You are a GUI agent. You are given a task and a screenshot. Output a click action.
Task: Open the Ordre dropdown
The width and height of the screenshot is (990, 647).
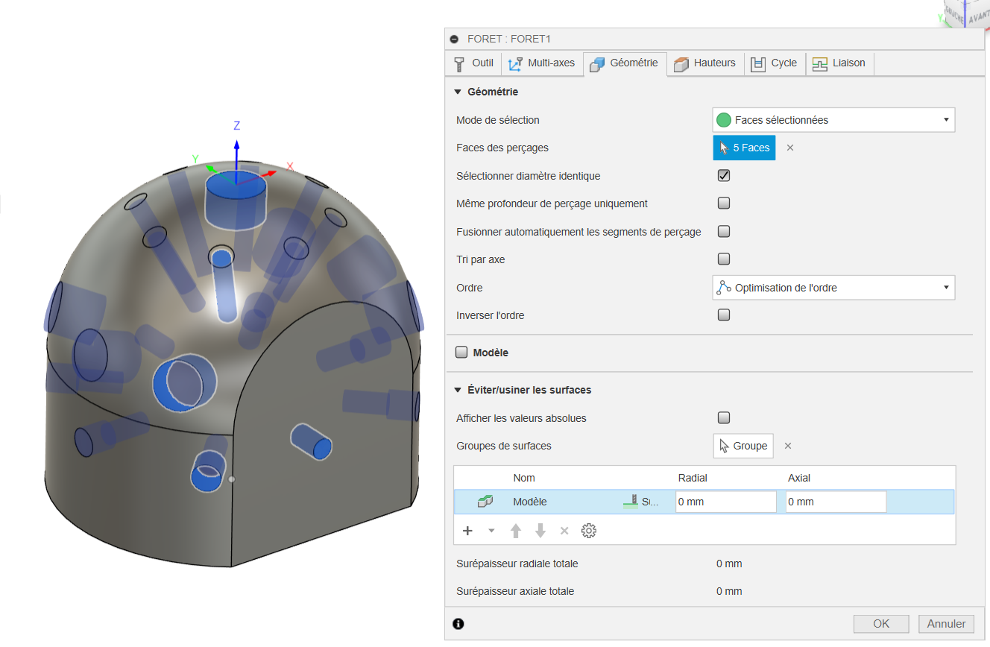click(x=833, y=288)
